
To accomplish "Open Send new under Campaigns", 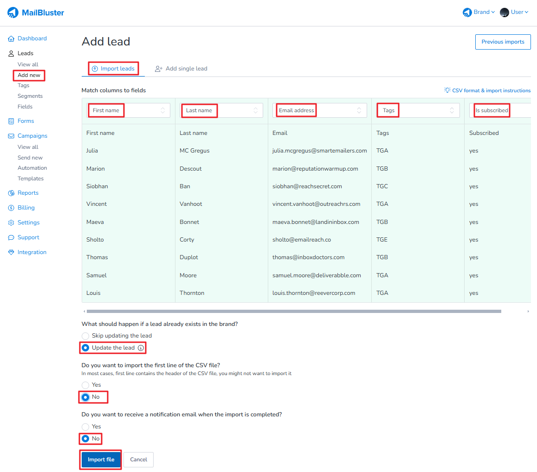I will click(x=30, y=158).
